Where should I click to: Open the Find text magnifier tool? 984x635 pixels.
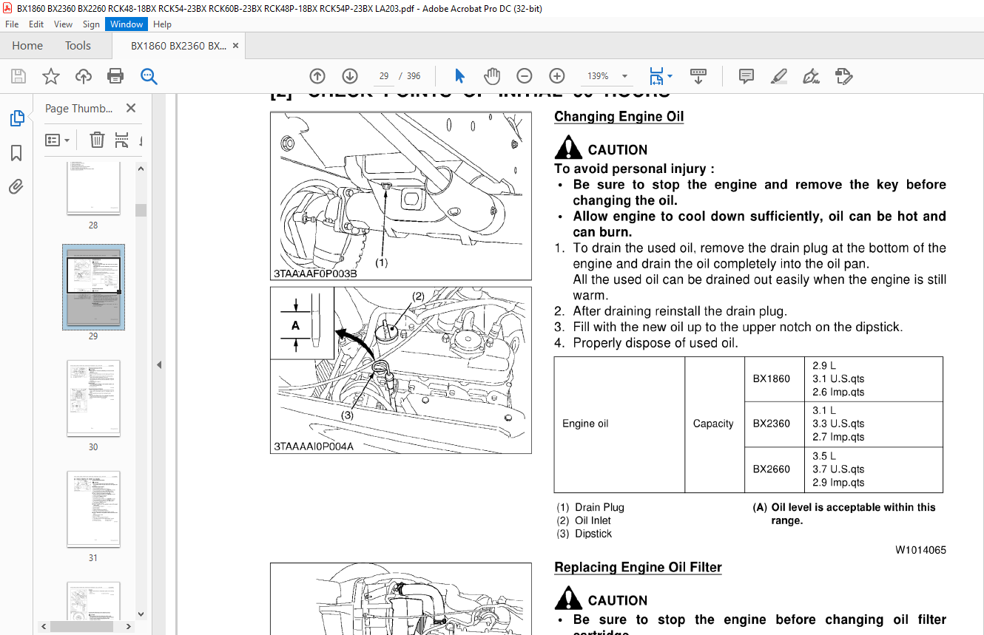click(x=149, y=76)
